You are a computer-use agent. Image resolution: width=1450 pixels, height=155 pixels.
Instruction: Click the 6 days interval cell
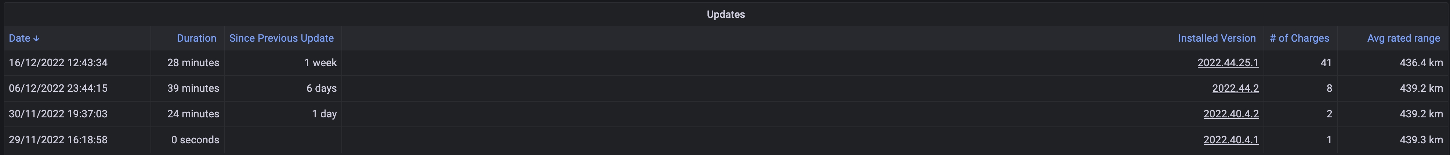tap(321, 88)
